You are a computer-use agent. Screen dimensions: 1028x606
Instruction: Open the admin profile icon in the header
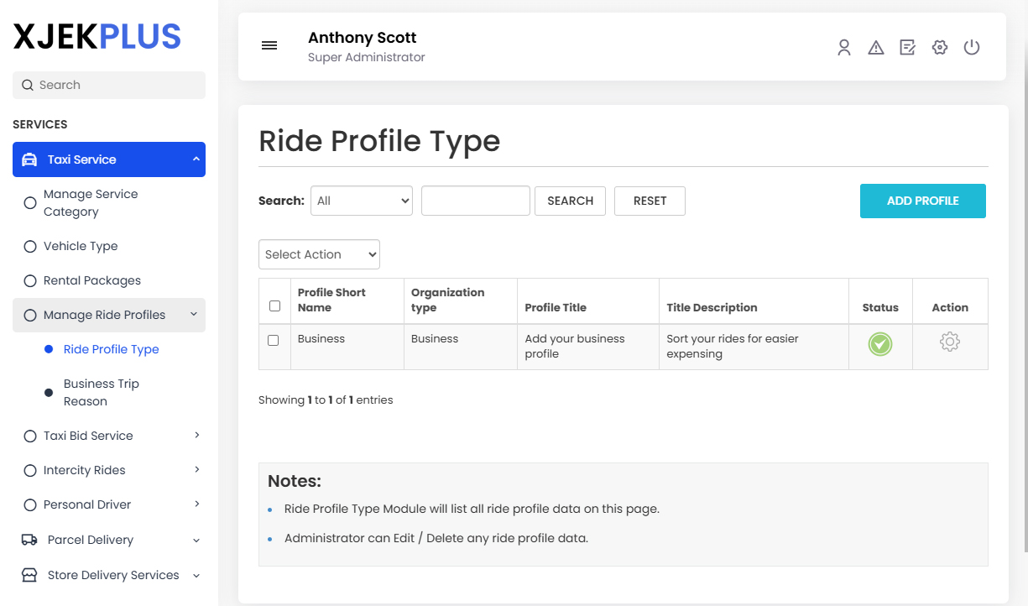[843, 47]
